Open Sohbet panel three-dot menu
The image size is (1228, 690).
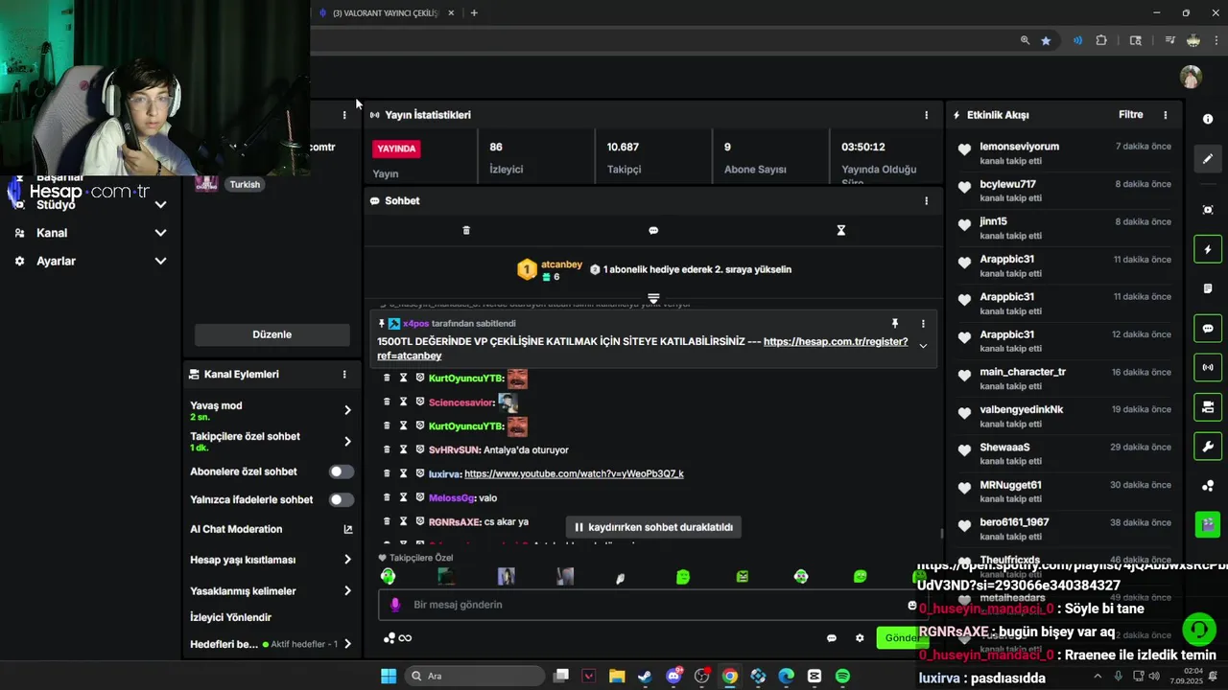[926, 201]
